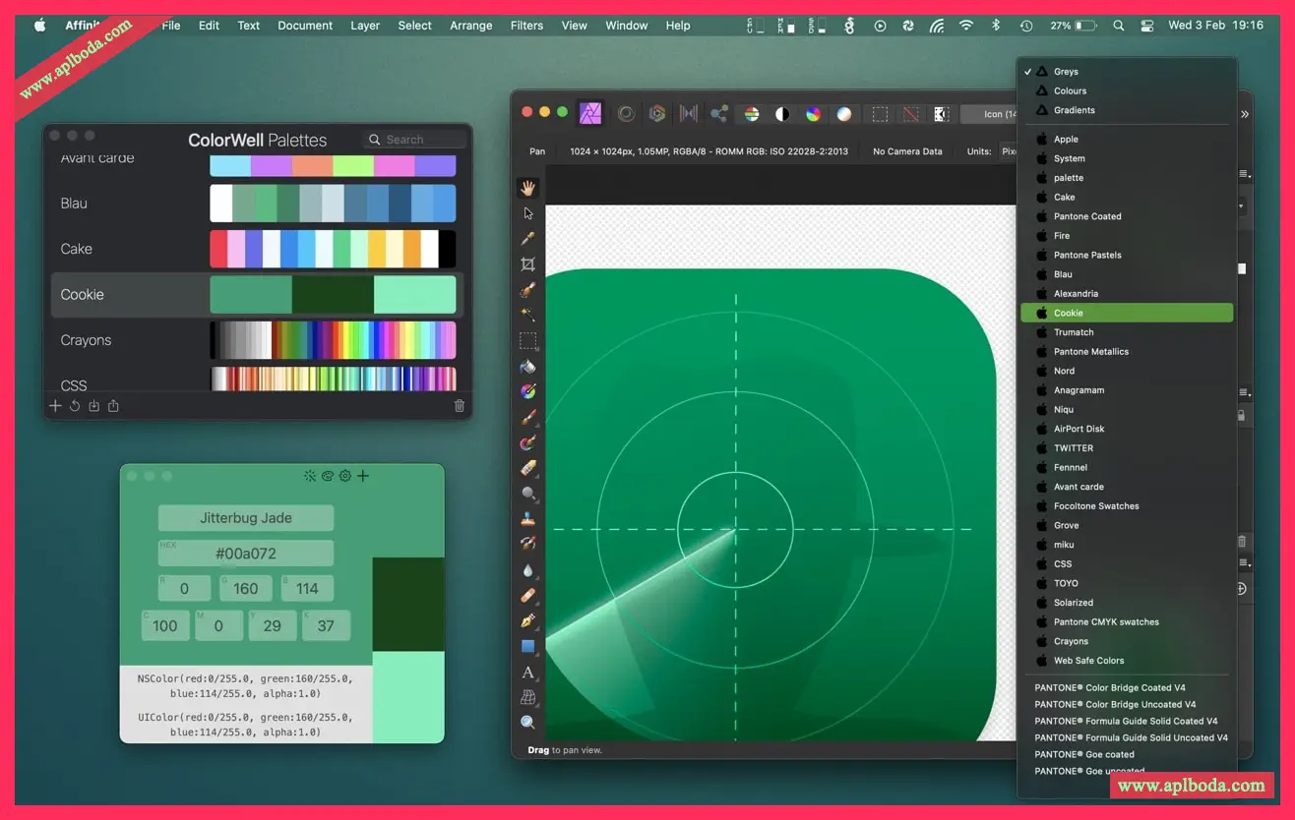This screenshot has width=1295, height=820.
Task: Toggle the Deselect toolbar button
Action: [x=911, y=114]
